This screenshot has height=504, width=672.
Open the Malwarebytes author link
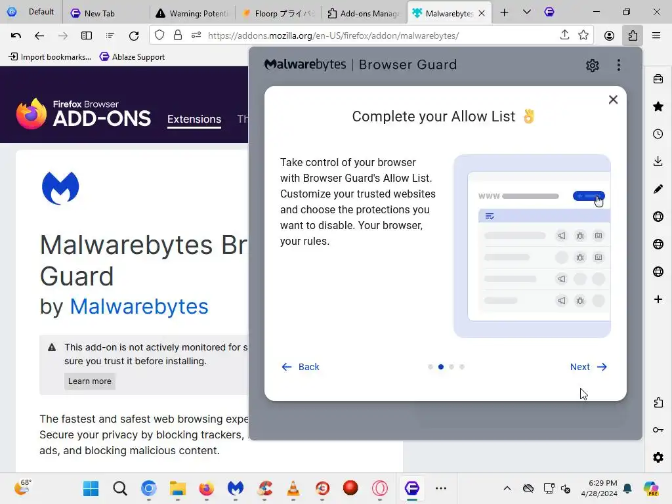coord(139,306)
